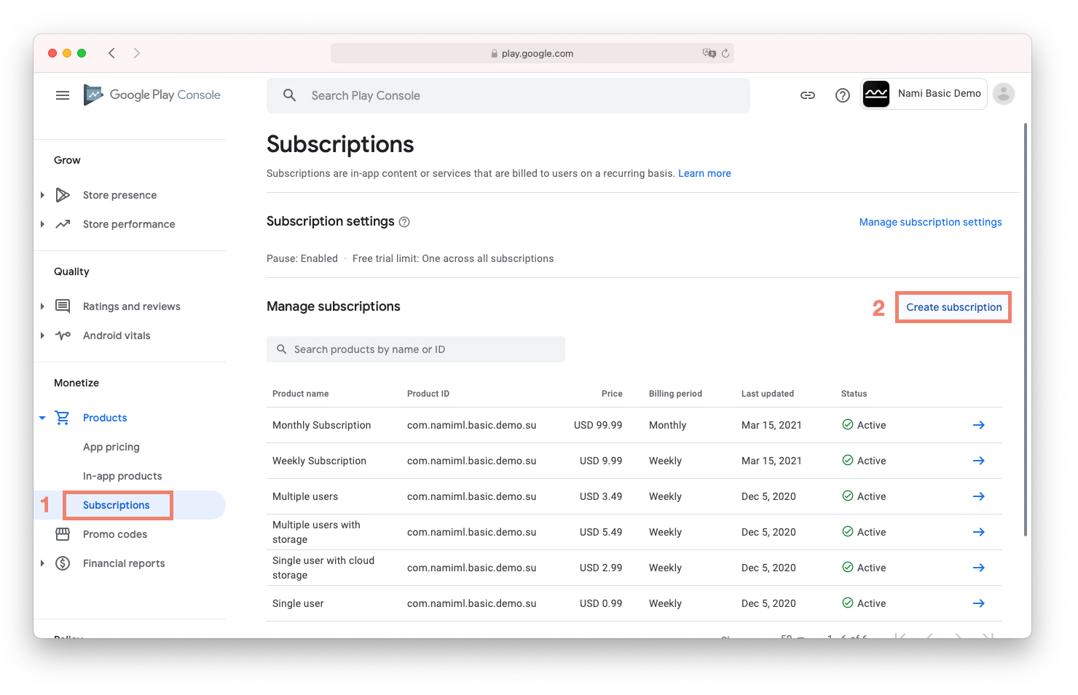
Task: Click the page vertical scrollbar
Action: (1026, 330)
